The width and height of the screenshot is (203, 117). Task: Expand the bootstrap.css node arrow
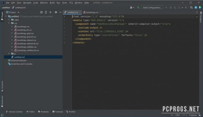pyautogui.click(x=12, y=27)
